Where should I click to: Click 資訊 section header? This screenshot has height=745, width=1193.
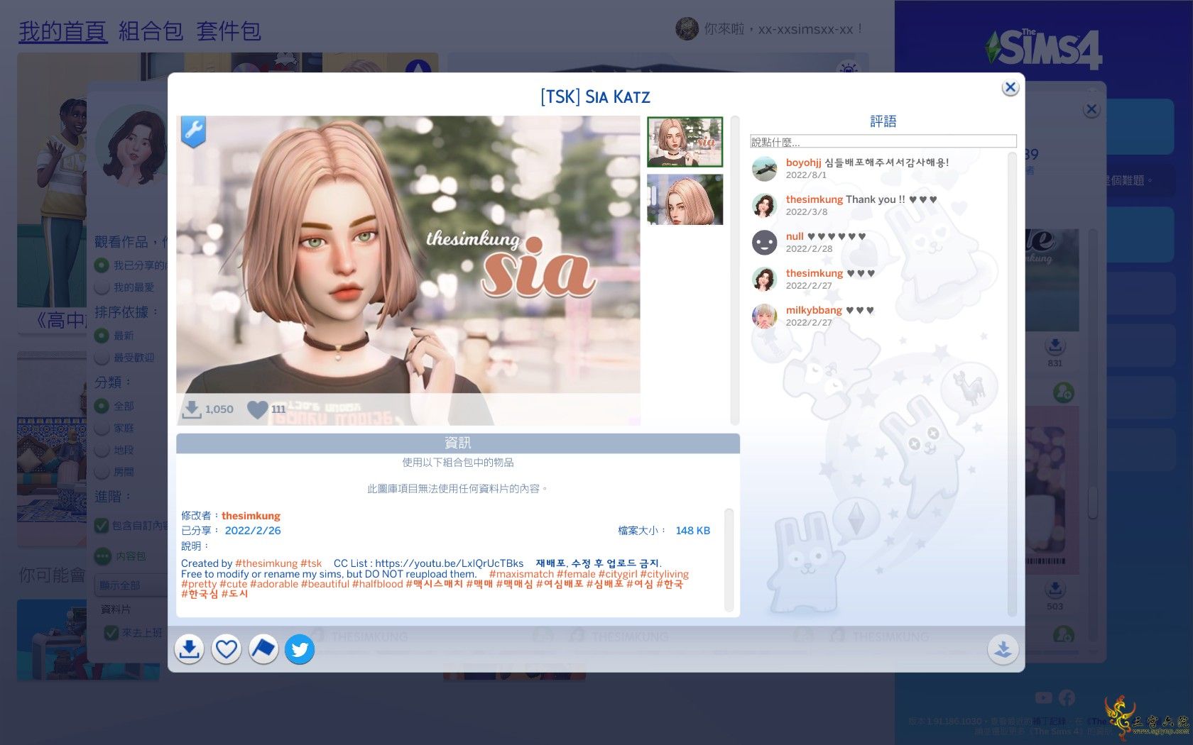[x=458, y=443]
